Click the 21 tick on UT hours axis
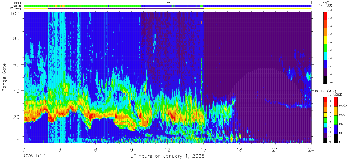The image size is (350, 162). (275, 149)
